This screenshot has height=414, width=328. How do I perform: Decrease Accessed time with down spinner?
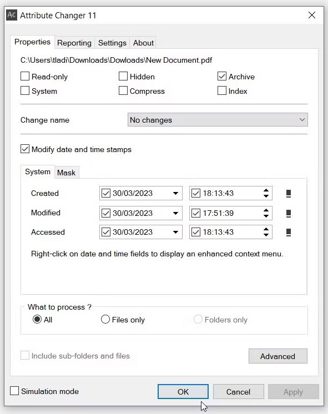[x=266, y=235]
